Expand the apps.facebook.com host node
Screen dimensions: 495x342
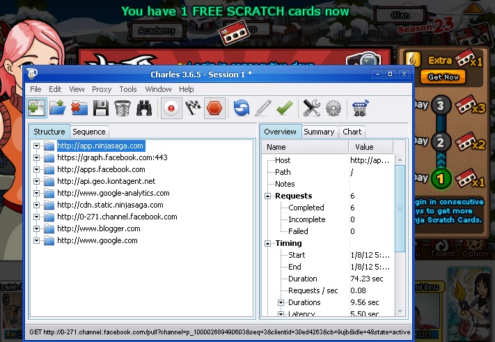37,169
